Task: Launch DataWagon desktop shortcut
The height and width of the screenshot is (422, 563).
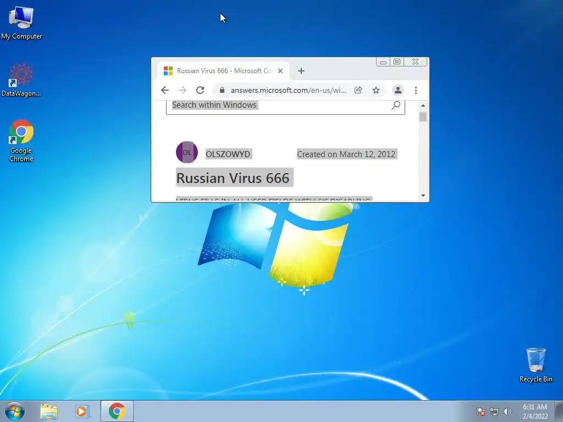Action: coord(21,80)
